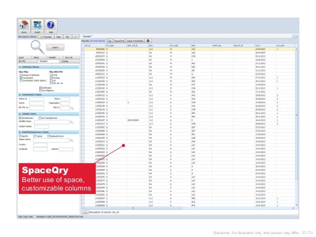Image resolution: width=316 pixels, height=237 pixels.
Task: Click lookup icon beside Plan id field
Action: (72, 108)
